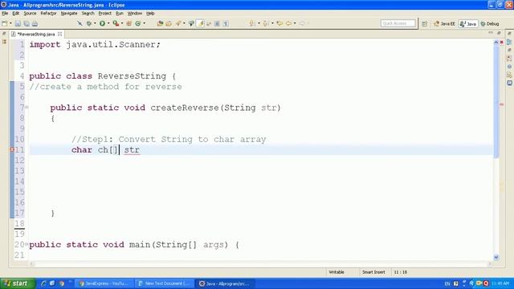The width and height of the screenshot is (514, 289).
Task: Click the Forward navigation arrow icon
Action: [302, 23]
